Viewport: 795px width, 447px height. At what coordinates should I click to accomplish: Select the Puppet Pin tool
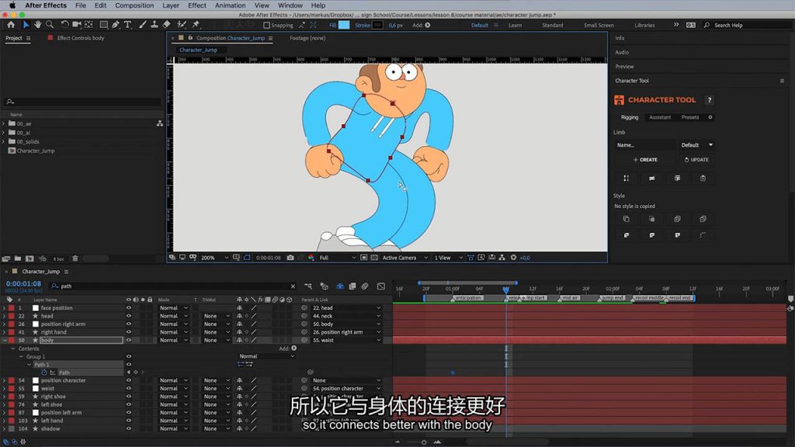click(196, 24)
